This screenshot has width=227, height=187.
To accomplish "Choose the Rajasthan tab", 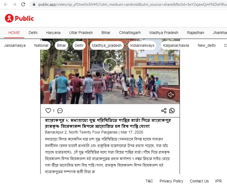I will coord(195,33).
